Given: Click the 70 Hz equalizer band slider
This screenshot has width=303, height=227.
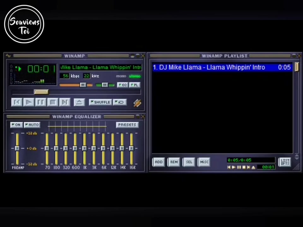Looking at the screenshot, I should click(x=47, y=148).
